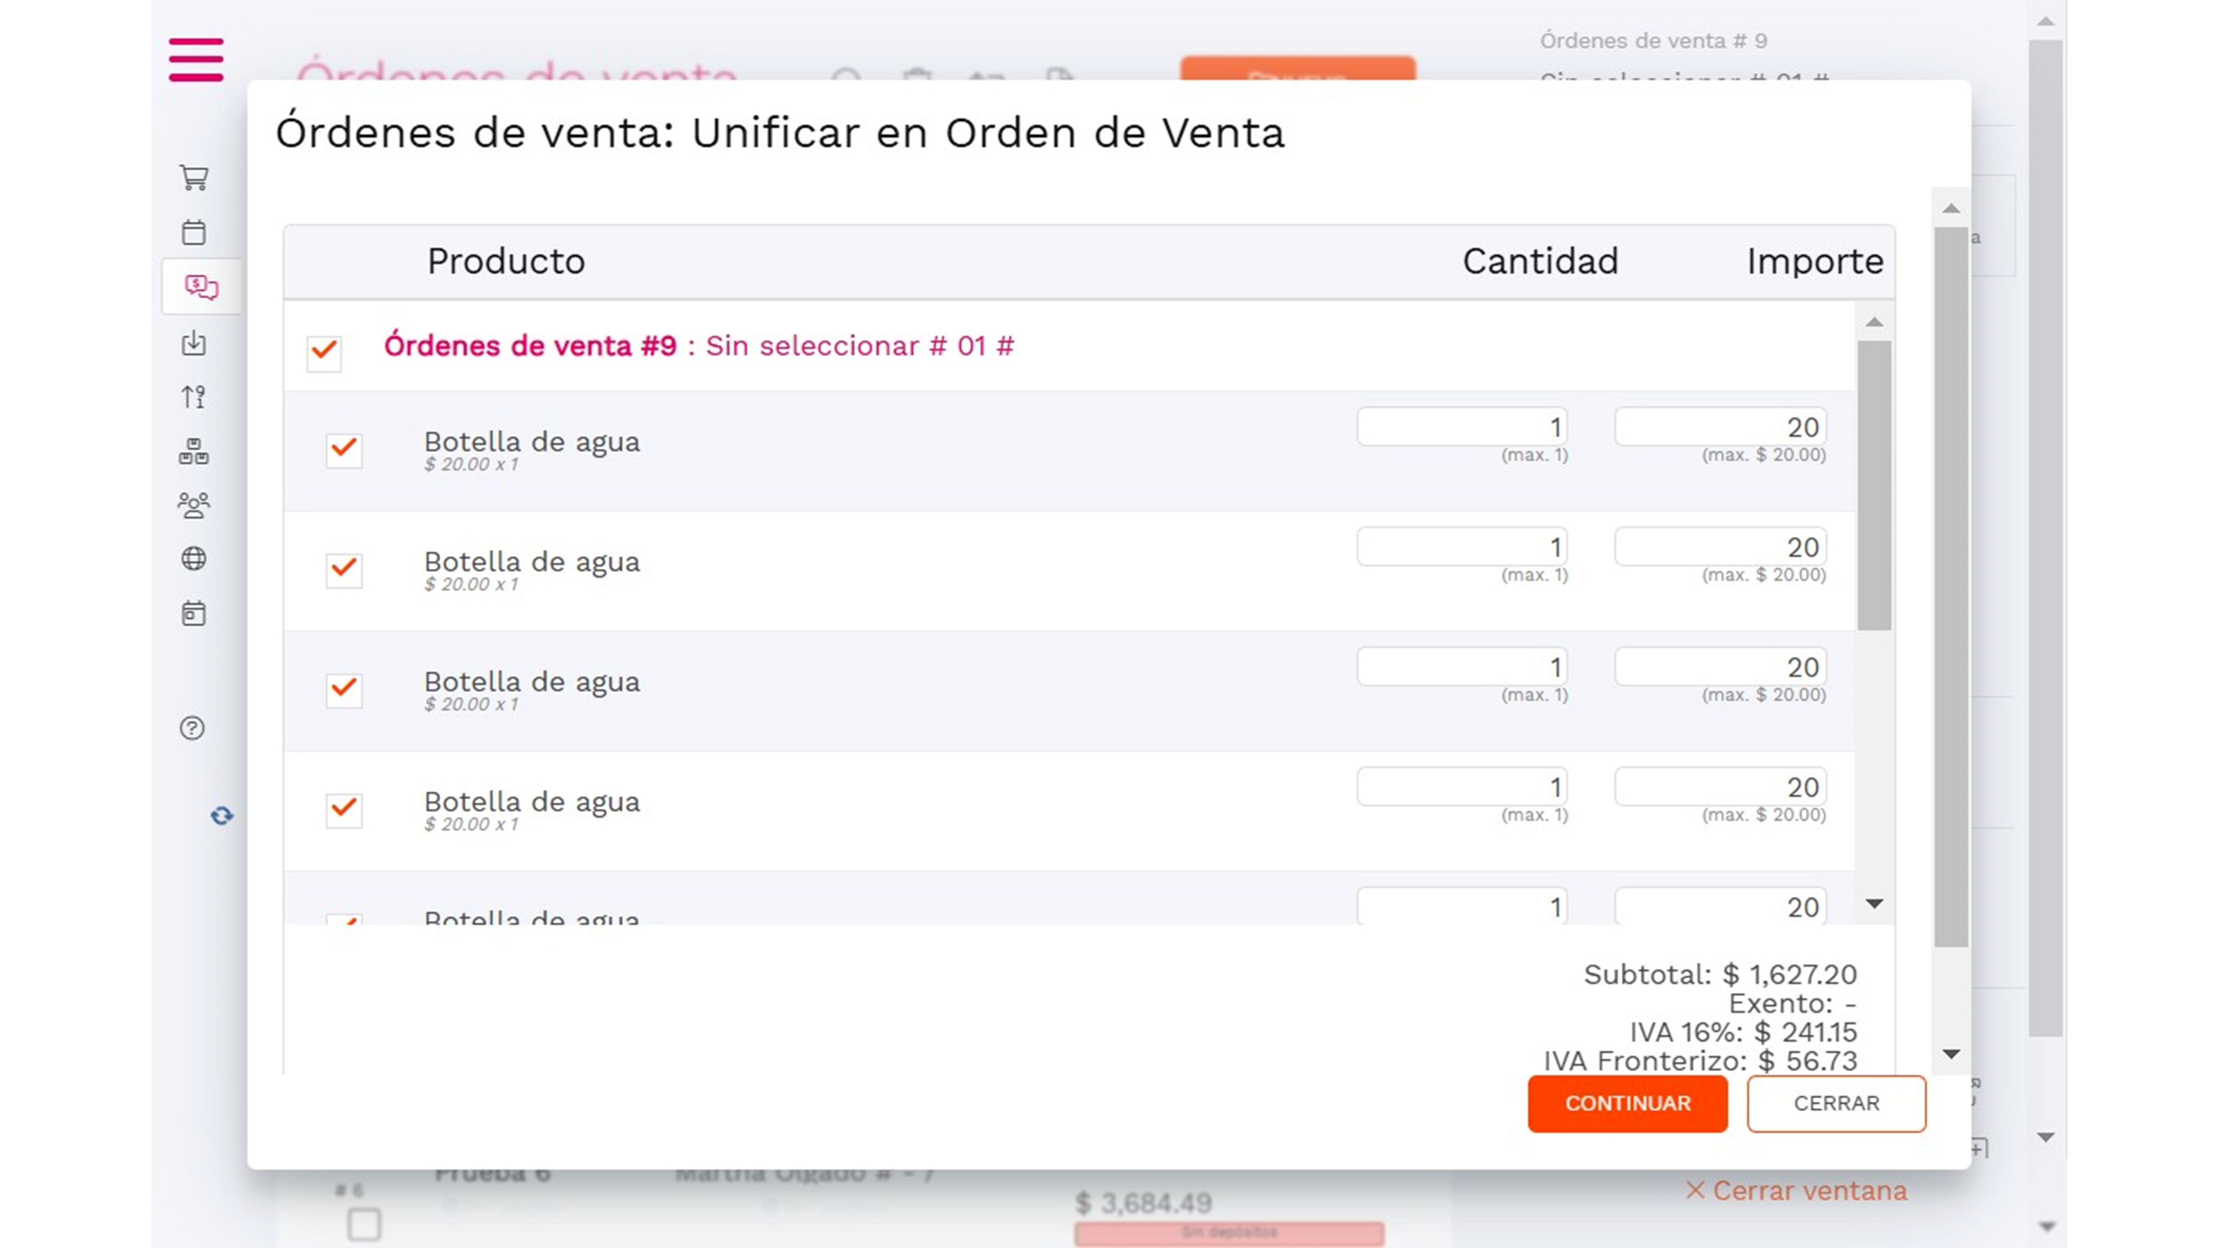Open the customers group sidebar icon
Viewport: 2219px width, 1248px height.
pos(194,505)
